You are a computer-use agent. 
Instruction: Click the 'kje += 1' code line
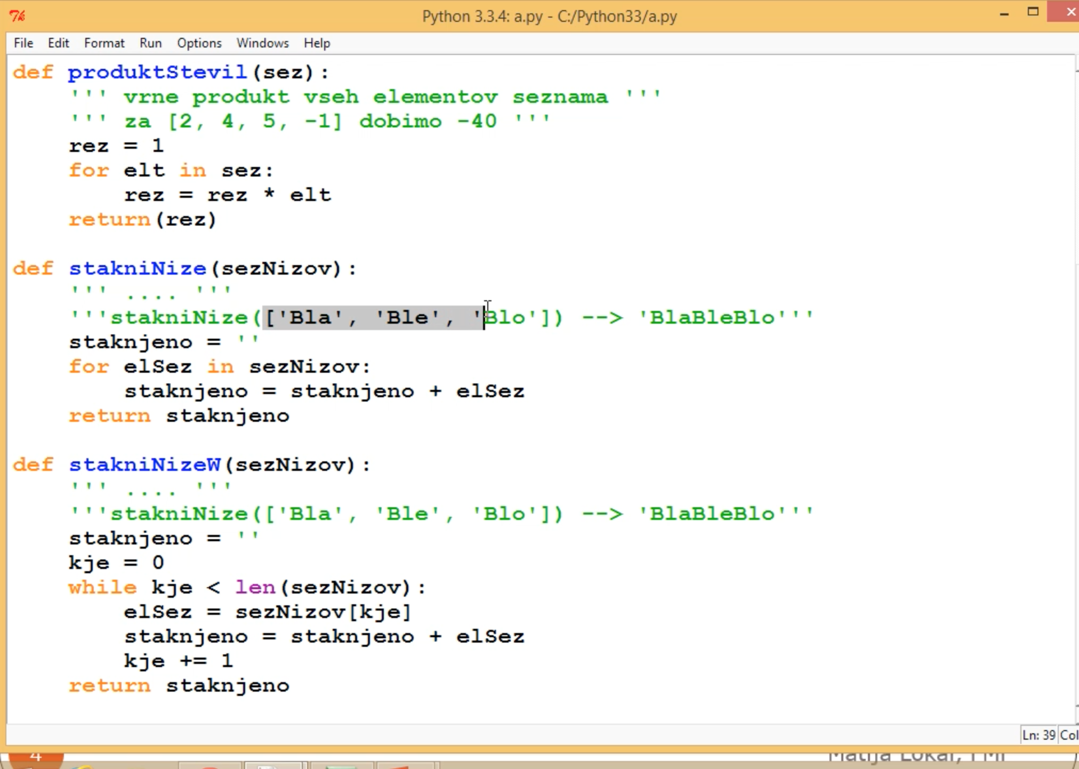(x=179, y=661)
